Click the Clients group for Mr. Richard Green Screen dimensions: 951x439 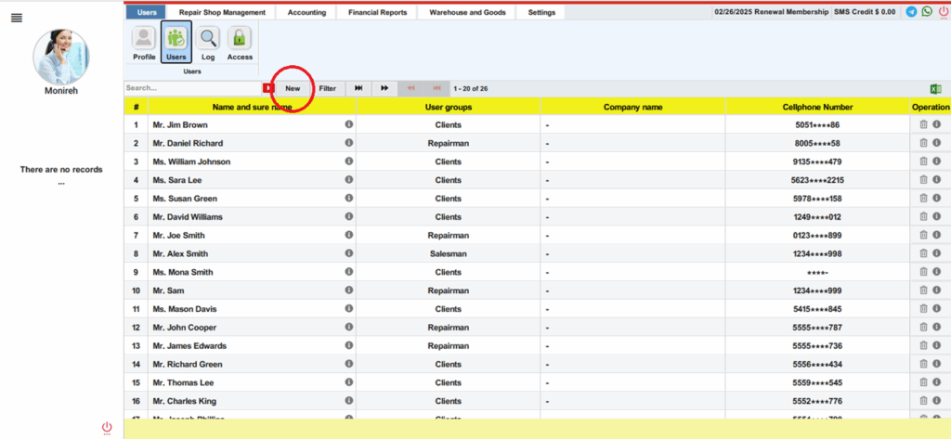pos(449,364)
